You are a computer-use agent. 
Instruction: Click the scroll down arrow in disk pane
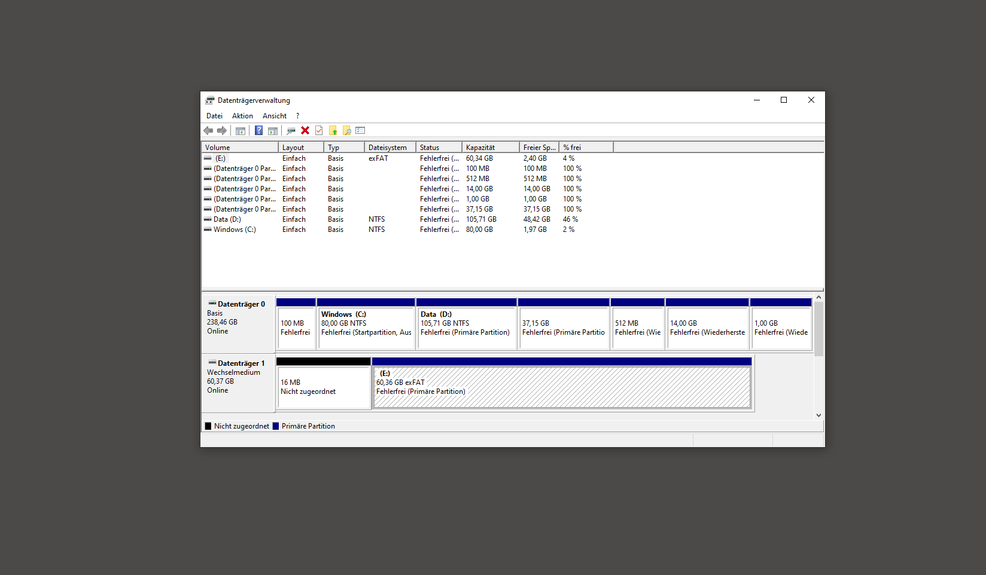(x=818, y=415)
